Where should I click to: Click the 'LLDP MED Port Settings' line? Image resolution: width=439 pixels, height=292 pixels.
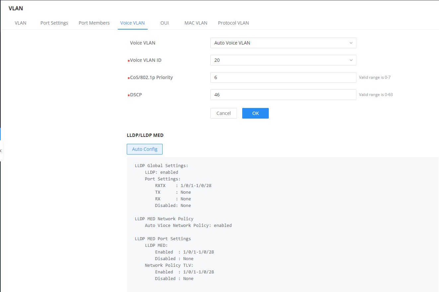coord(163,239)
